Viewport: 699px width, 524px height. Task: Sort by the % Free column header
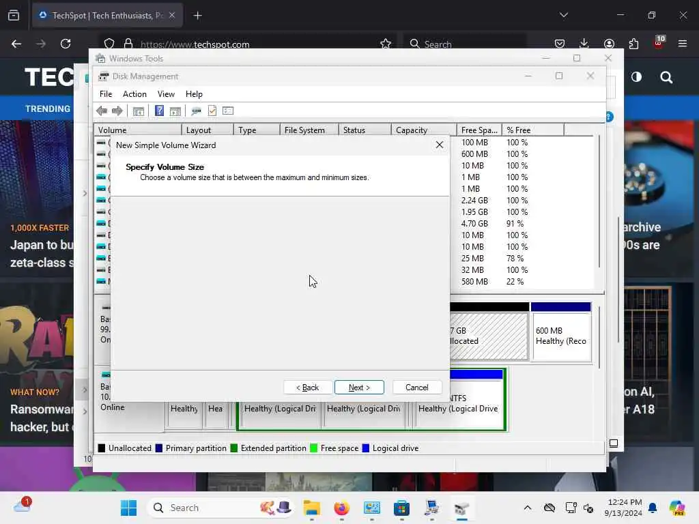point(533,130)
